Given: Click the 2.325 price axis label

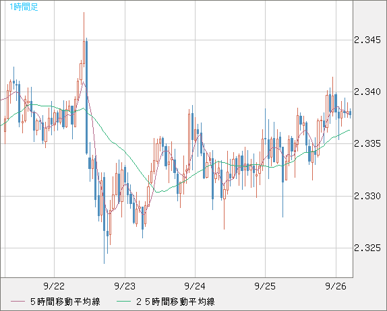Looking at the screenshot, I should point(367,248).
